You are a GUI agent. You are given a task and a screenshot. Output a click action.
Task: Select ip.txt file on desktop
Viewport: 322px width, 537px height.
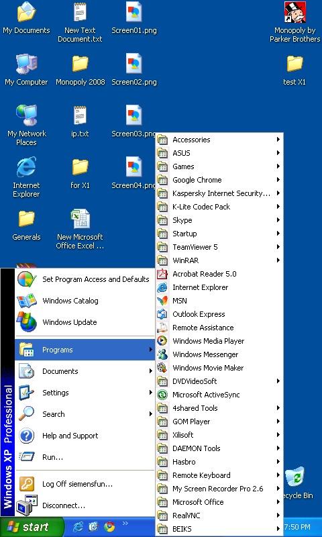pyautogui.click(x=80, y=121)
